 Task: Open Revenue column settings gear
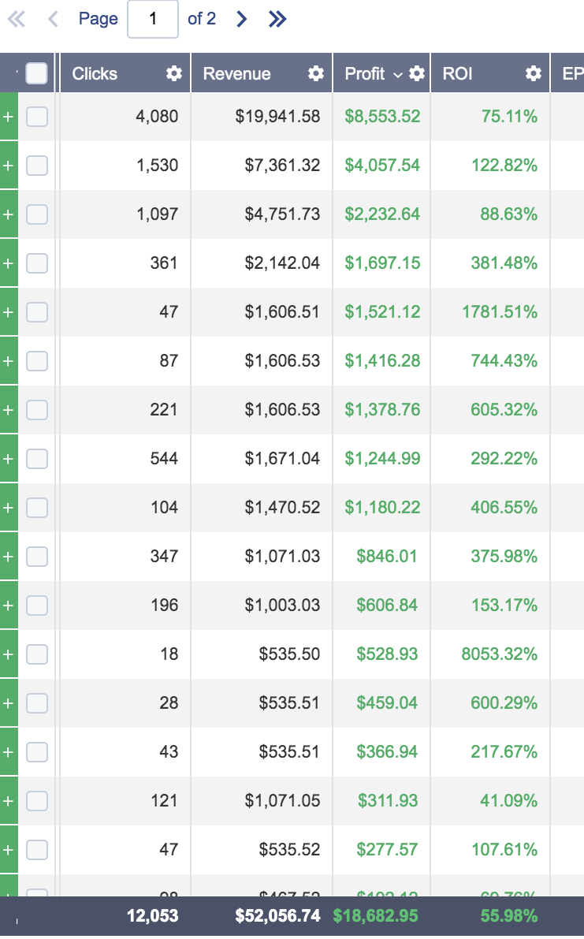(316, 73)
